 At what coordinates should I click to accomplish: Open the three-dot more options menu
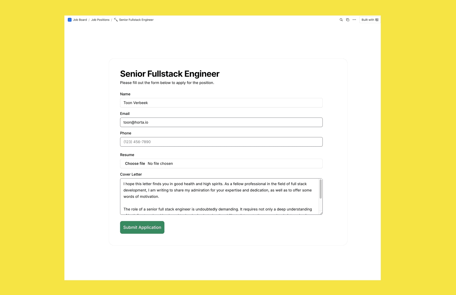(354, 20)
